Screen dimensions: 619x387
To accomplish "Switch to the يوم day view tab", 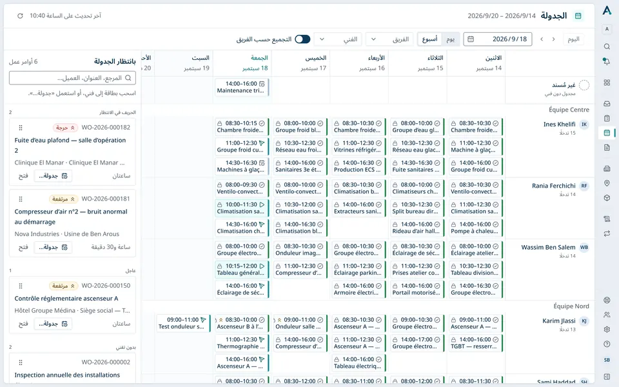I will [x=451, y=39].
